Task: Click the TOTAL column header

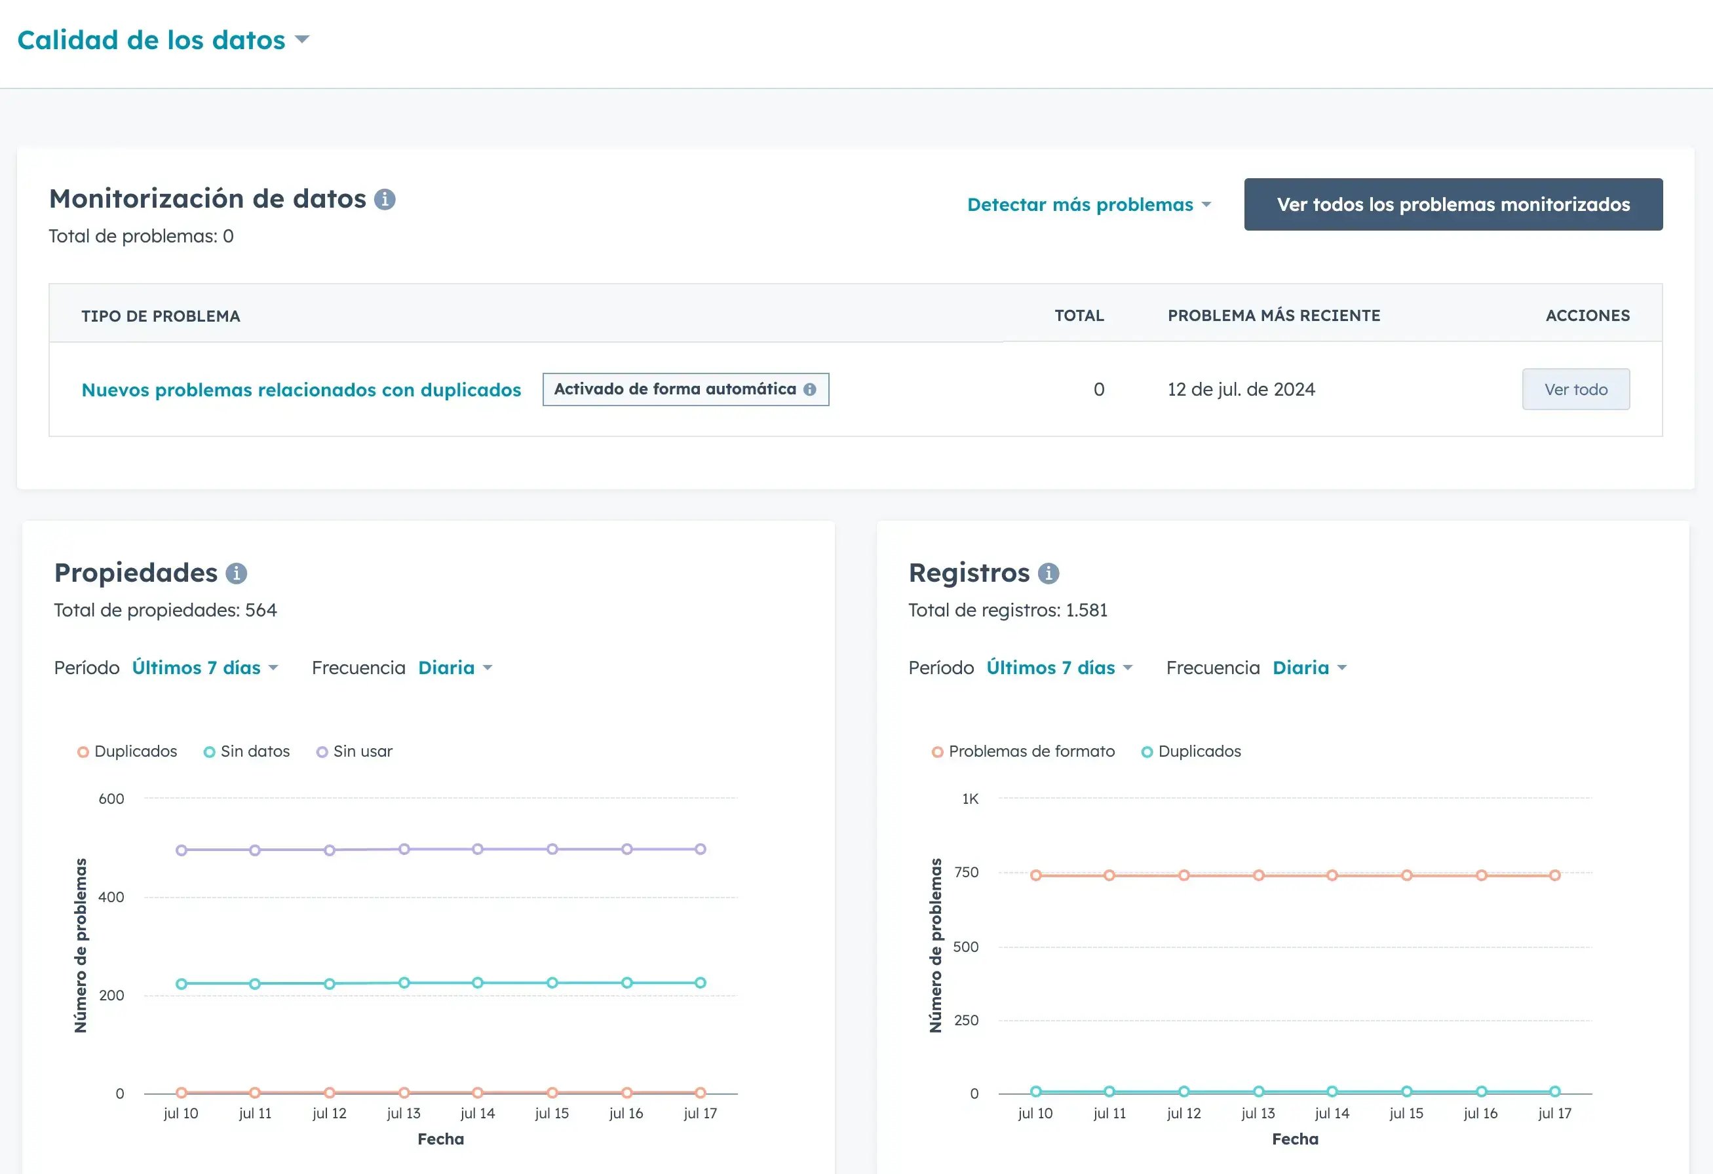Action: point(1079,315)
